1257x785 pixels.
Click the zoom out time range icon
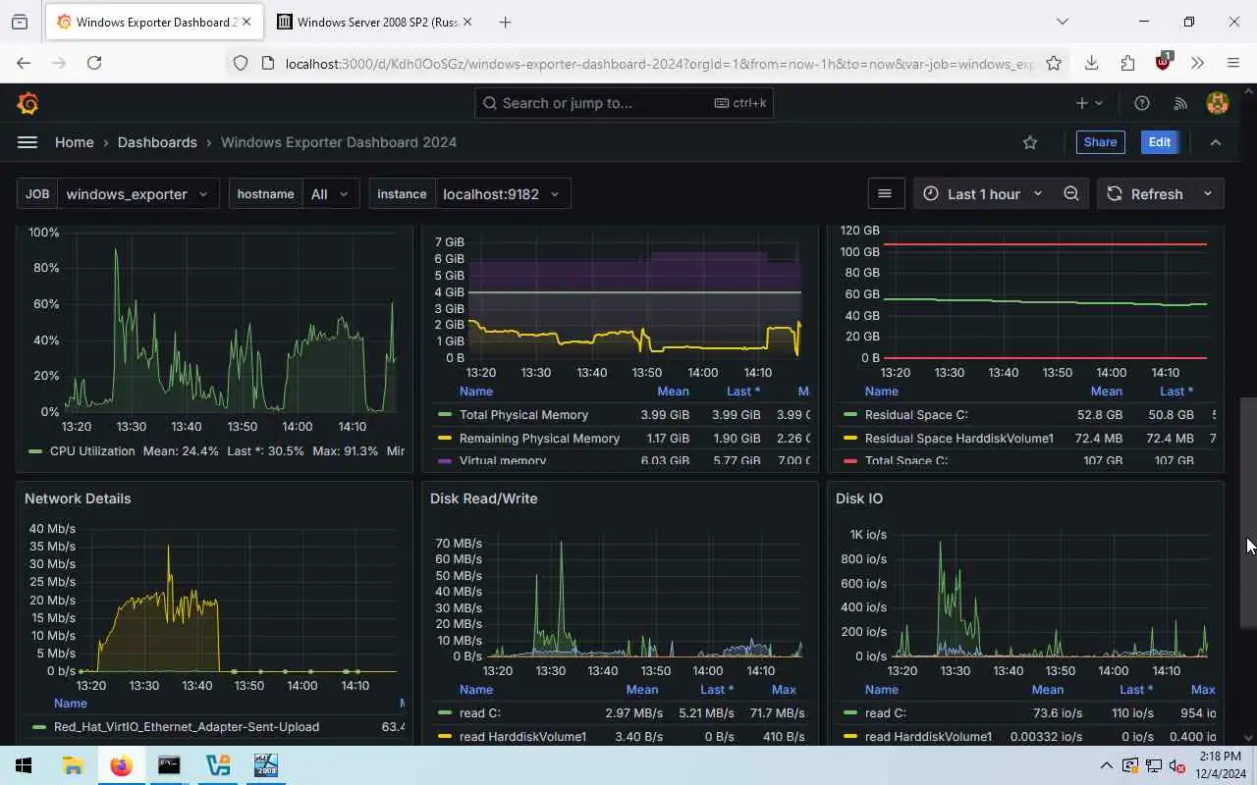coord(1071,193)
